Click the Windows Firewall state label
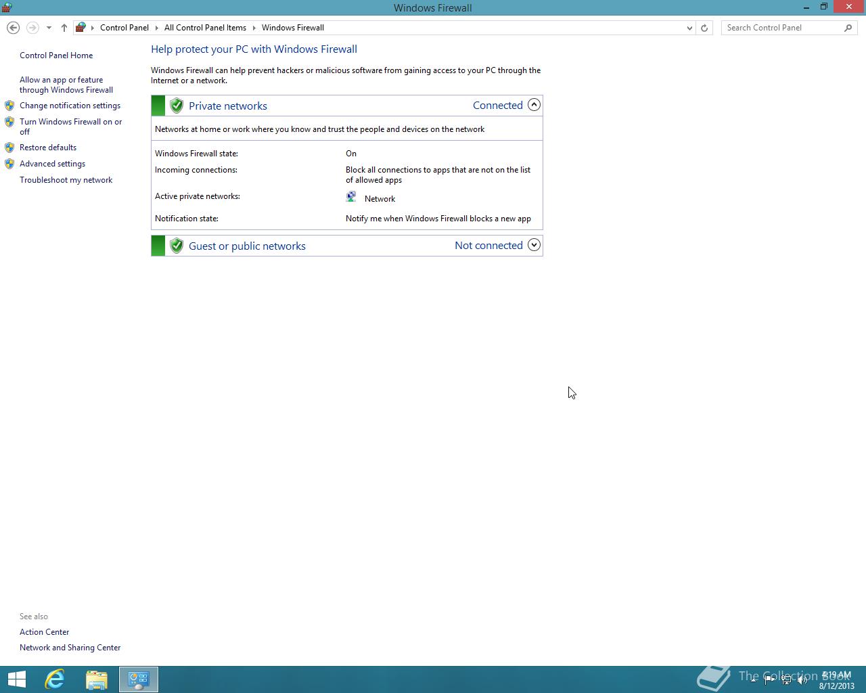 196,154
